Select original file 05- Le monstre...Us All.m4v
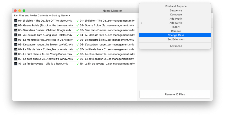Screen dimensions: 225x117 tap(45, 40)
